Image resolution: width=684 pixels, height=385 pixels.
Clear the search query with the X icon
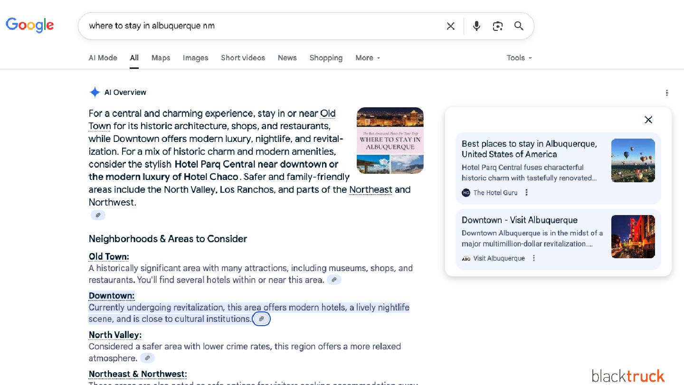coord(451,26)
